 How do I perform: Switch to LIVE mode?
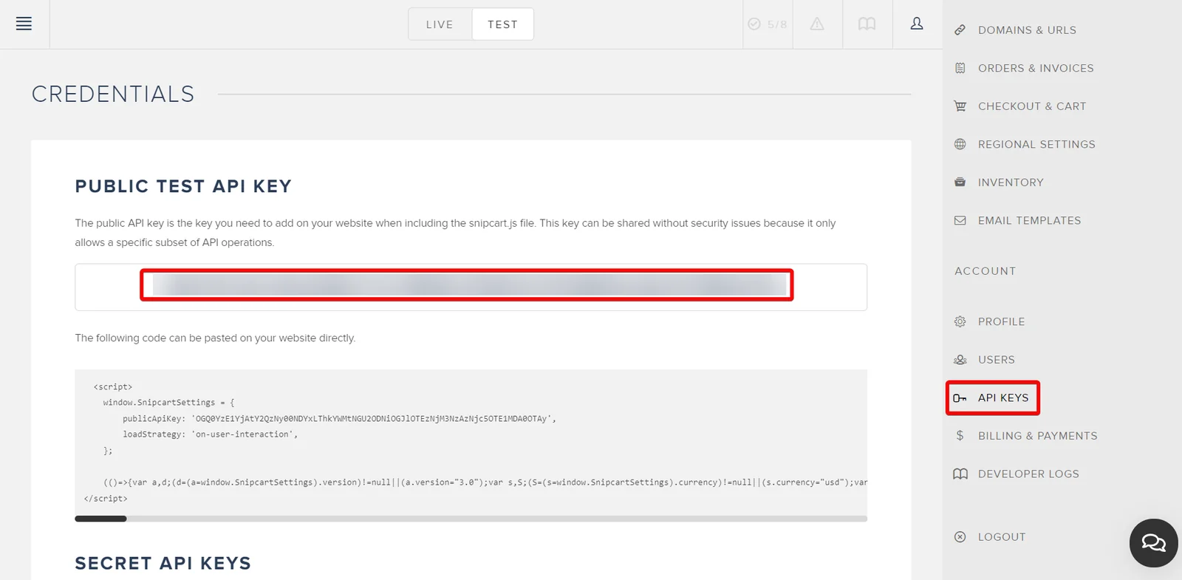(x=440, y=24)
